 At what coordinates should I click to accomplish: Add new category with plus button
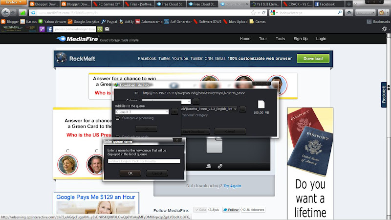[196, 101]
